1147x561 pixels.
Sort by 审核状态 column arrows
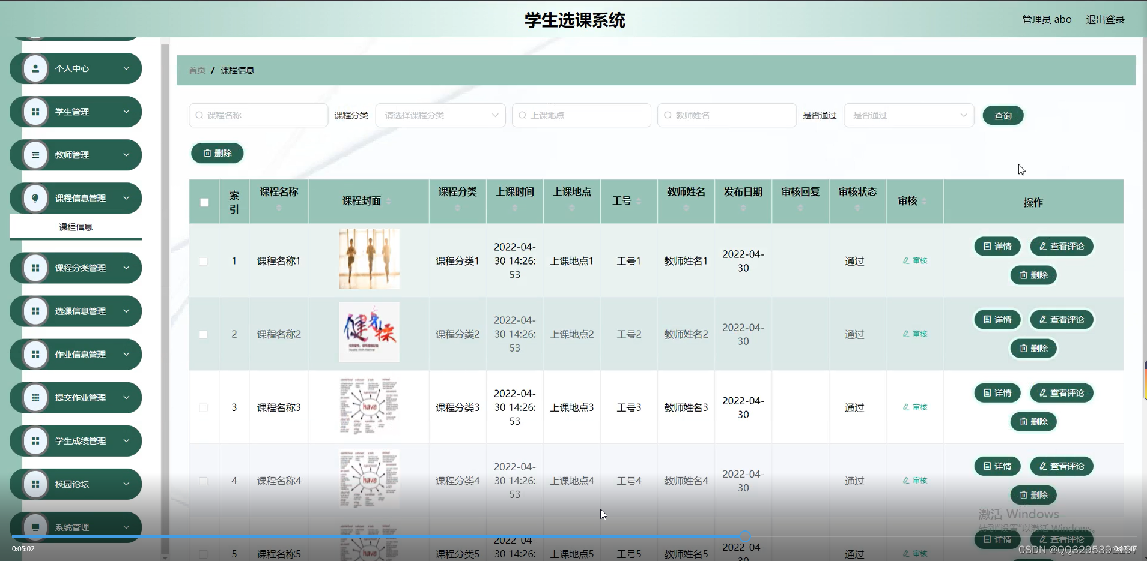[857, 208]
